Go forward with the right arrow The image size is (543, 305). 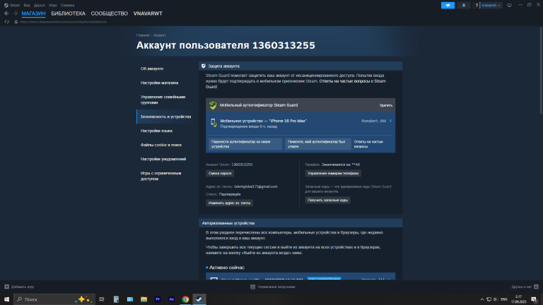(16, 13)
